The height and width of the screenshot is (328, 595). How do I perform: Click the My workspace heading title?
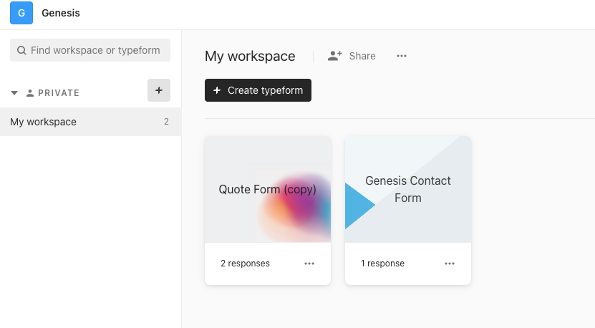250,56
